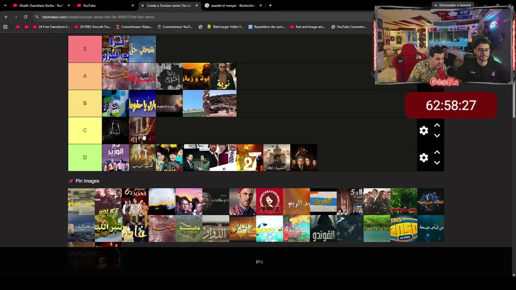
Task: Select 'القضية 460' thumbnail in D tier
Action: coord(277,157)
